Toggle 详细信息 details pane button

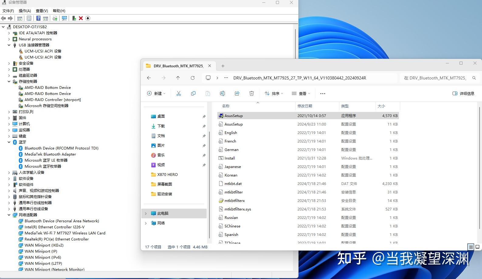click(x=463, y=93)
